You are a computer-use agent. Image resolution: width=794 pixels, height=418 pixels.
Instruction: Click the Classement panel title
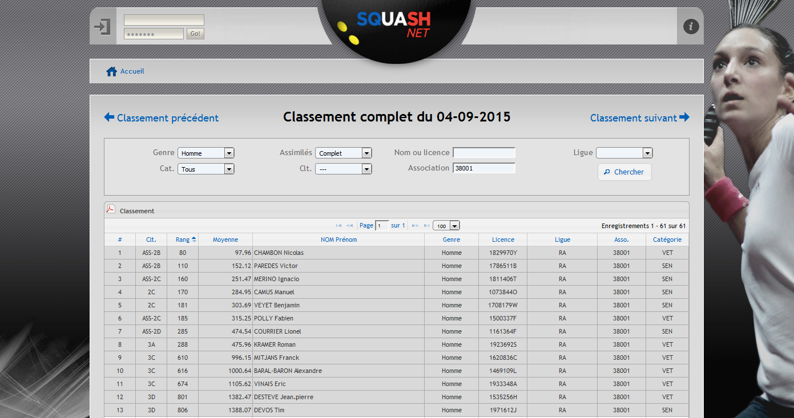pyautogui.click(x=137, y=211)
